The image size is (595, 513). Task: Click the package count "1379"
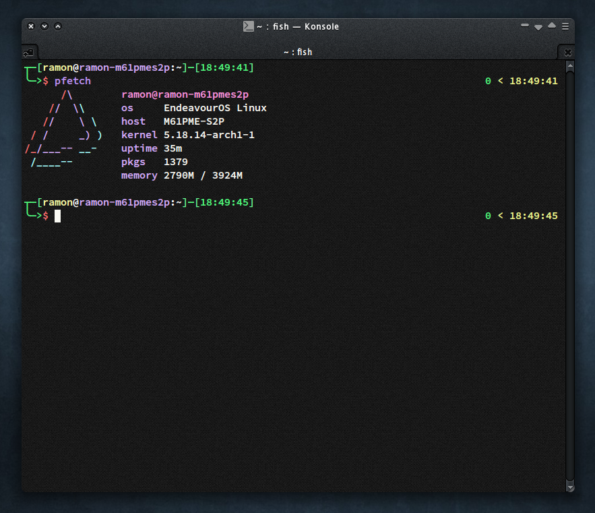tap(176, 162)
